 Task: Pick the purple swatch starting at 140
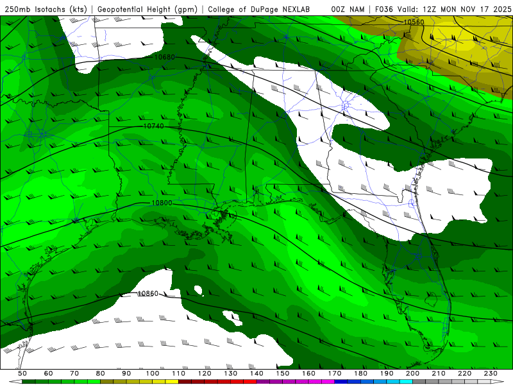[263, 382]
